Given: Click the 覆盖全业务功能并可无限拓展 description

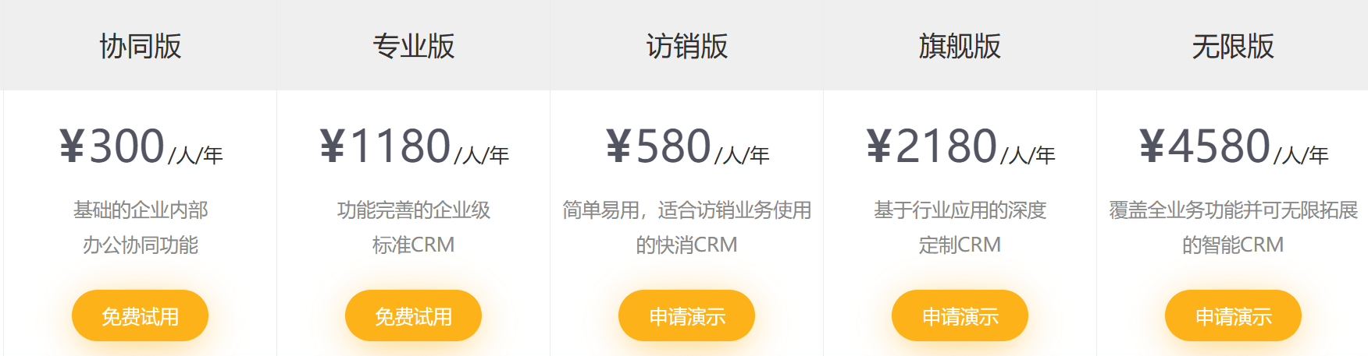Looking at the screenshot, I should click(1233, 210).
